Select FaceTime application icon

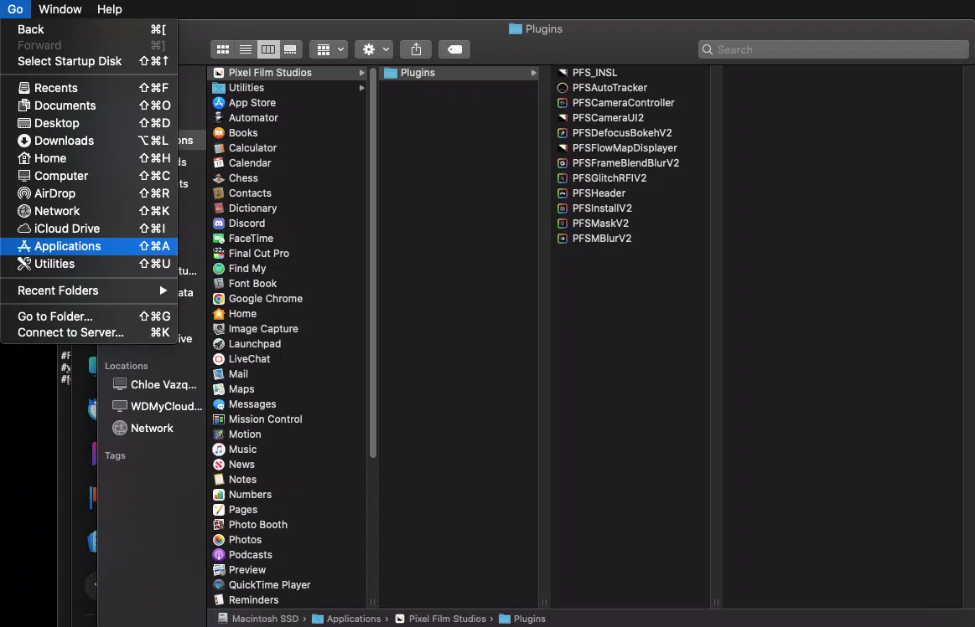tap(219, 239)
